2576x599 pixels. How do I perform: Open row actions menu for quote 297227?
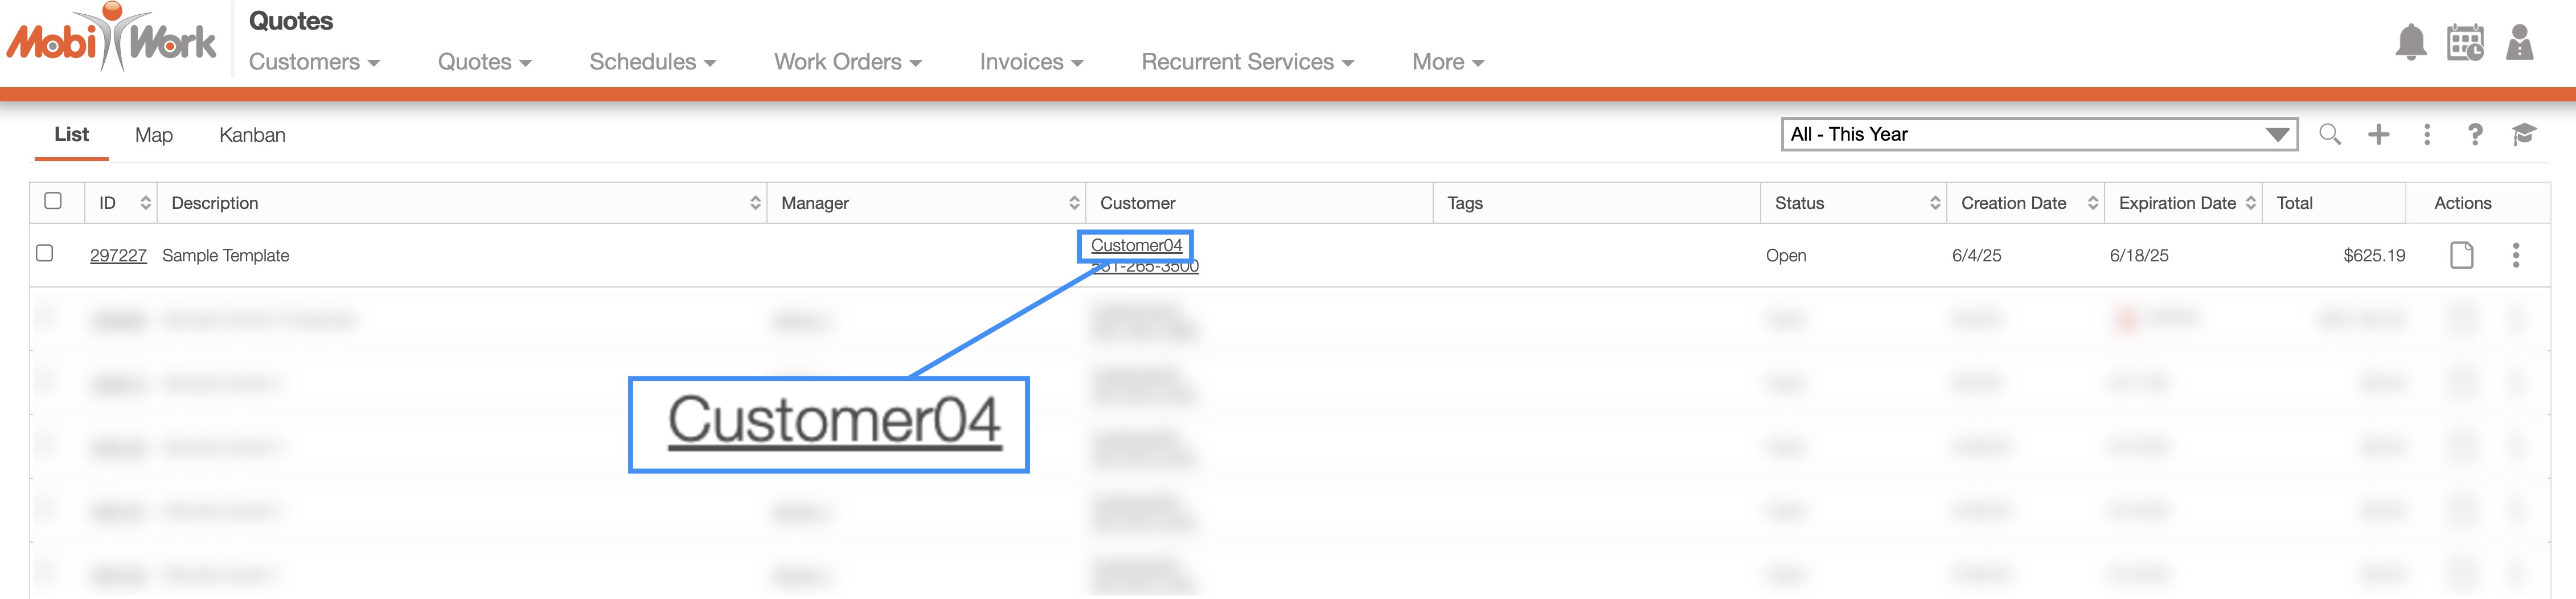tap(2516, 255)
